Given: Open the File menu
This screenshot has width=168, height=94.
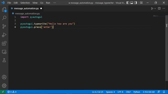Looking at the screenshot, I should click(x=9, y=3).
